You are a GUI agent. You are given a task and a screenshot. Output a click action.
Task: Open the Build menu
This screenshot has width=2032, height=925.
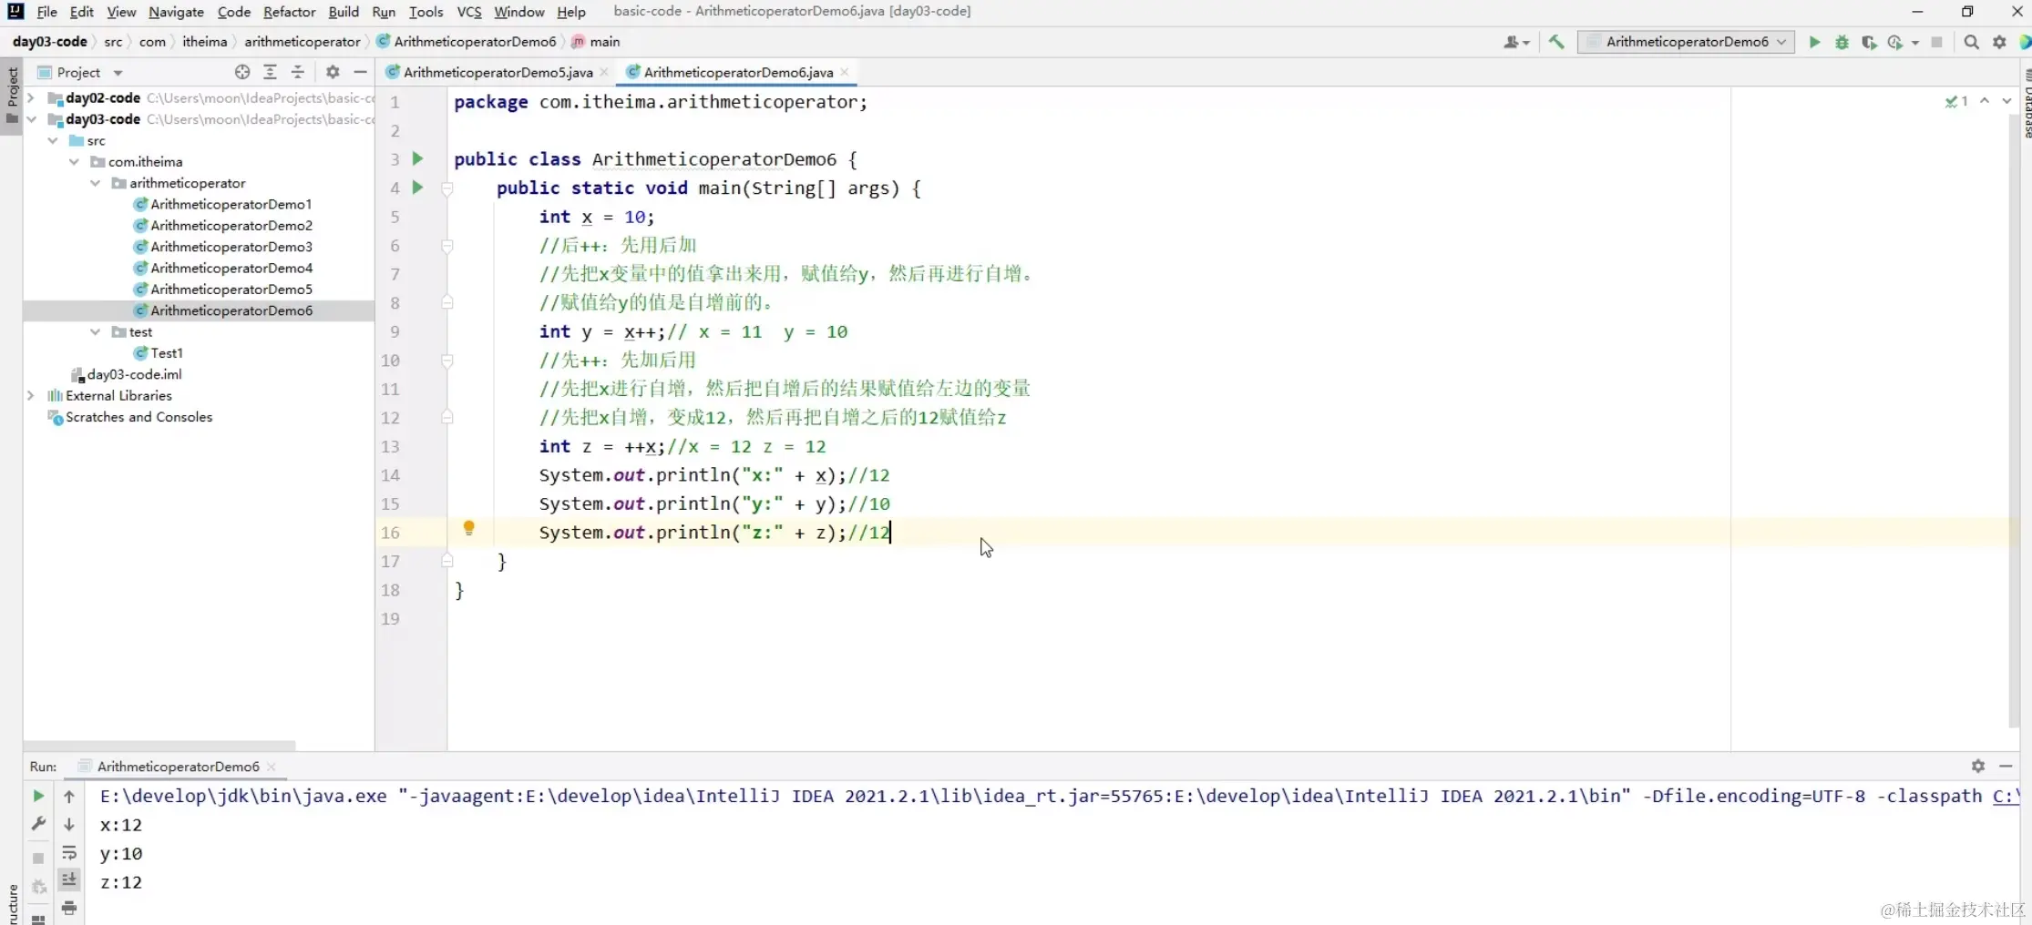click(x=344, y=12)
